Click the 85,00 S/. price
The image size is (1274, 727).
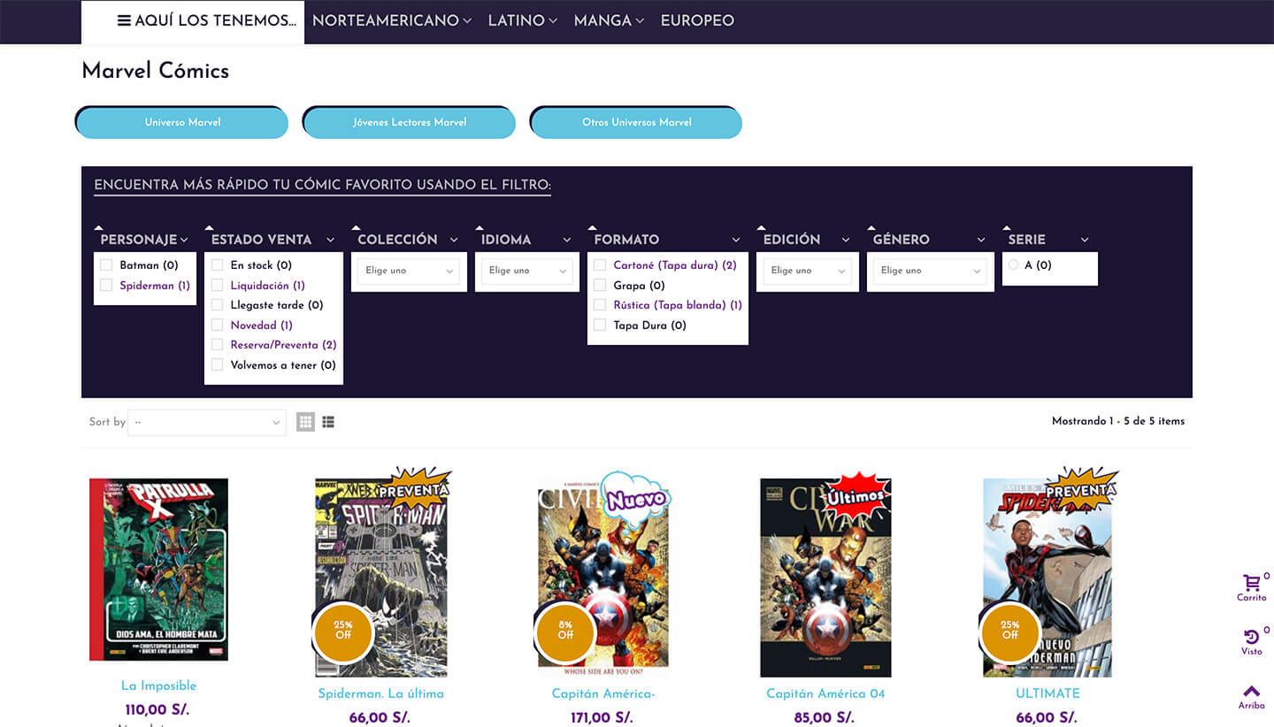(825, 717)
